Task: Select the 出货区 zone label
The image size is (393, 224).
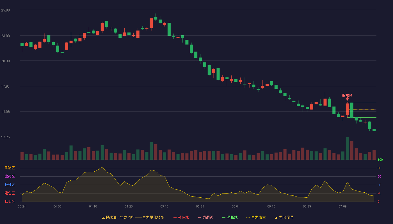Action: click(10, 176)
